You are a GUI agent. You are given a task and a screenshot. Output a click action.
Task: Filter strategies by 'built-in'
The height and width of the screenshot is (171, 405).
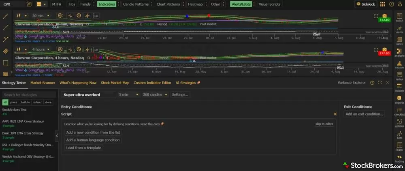point(25,102)
